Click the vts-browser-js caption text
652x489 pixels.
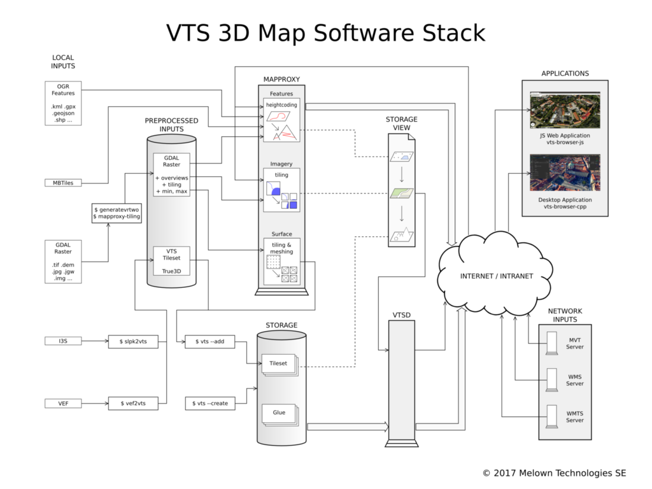(565, 142)
